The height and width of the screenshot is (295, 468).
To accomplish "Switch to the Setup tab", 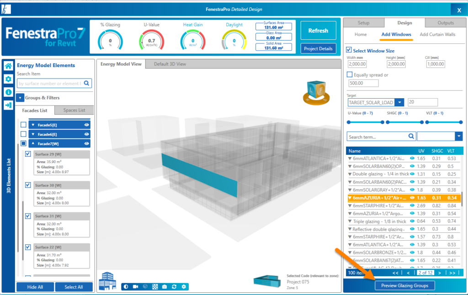I will pyautogui.click(x=363, y=23).
